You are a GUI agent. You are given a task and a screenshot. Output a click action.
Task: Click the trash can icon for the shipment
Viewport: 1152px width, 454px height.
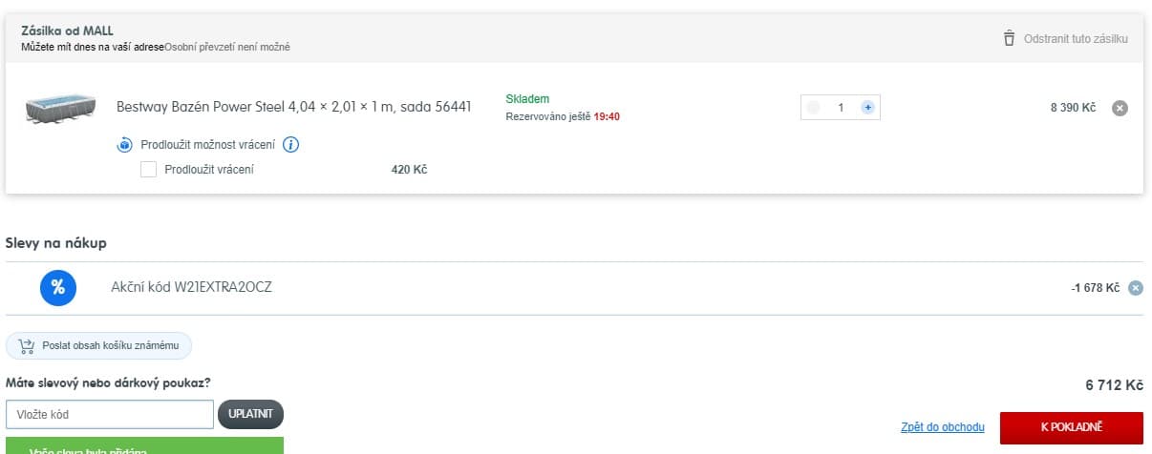tap(1009, 38)
